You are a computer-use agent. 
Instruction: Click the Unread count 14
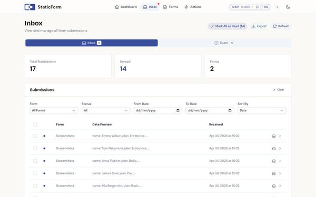(123, 69)
